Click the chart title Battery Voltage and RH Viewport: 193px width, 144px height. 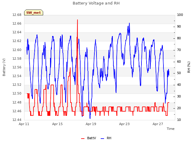96,3
